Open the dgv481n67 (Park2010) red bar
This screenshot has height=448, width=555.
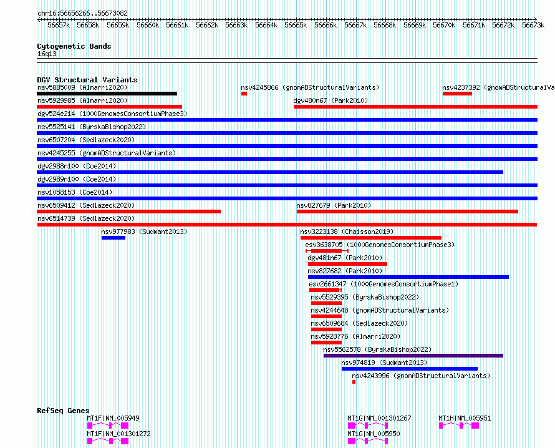point(347,264)
